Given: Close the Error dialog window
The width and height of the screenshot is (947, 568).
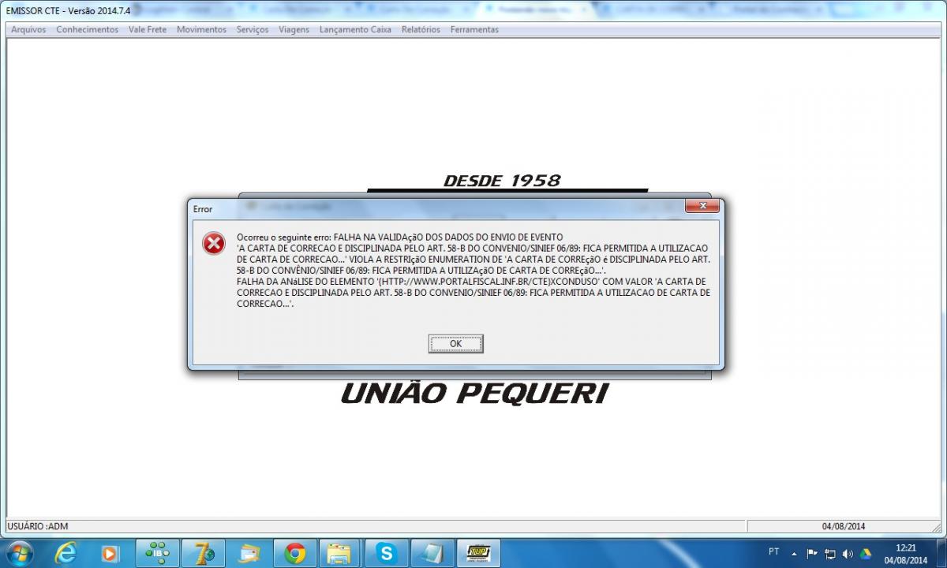Looking at the screenshot, I should (702, 207).
